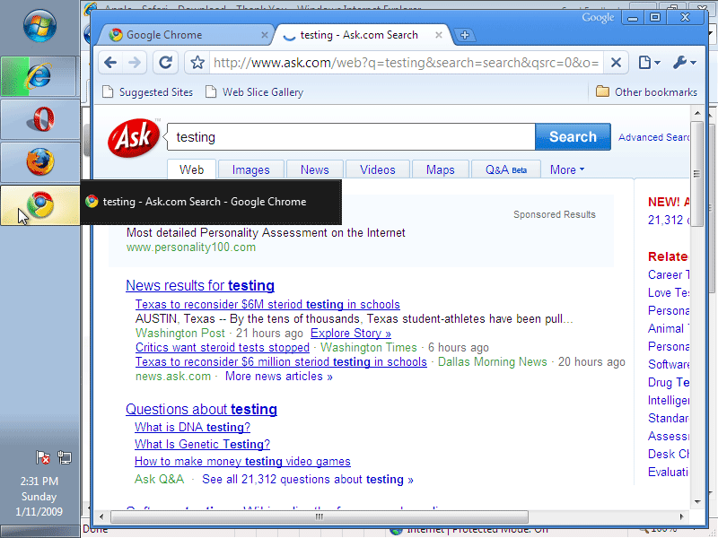Bookmark this page with the star icon
This screenshot has height=538, width=718.
click(197, 63)
